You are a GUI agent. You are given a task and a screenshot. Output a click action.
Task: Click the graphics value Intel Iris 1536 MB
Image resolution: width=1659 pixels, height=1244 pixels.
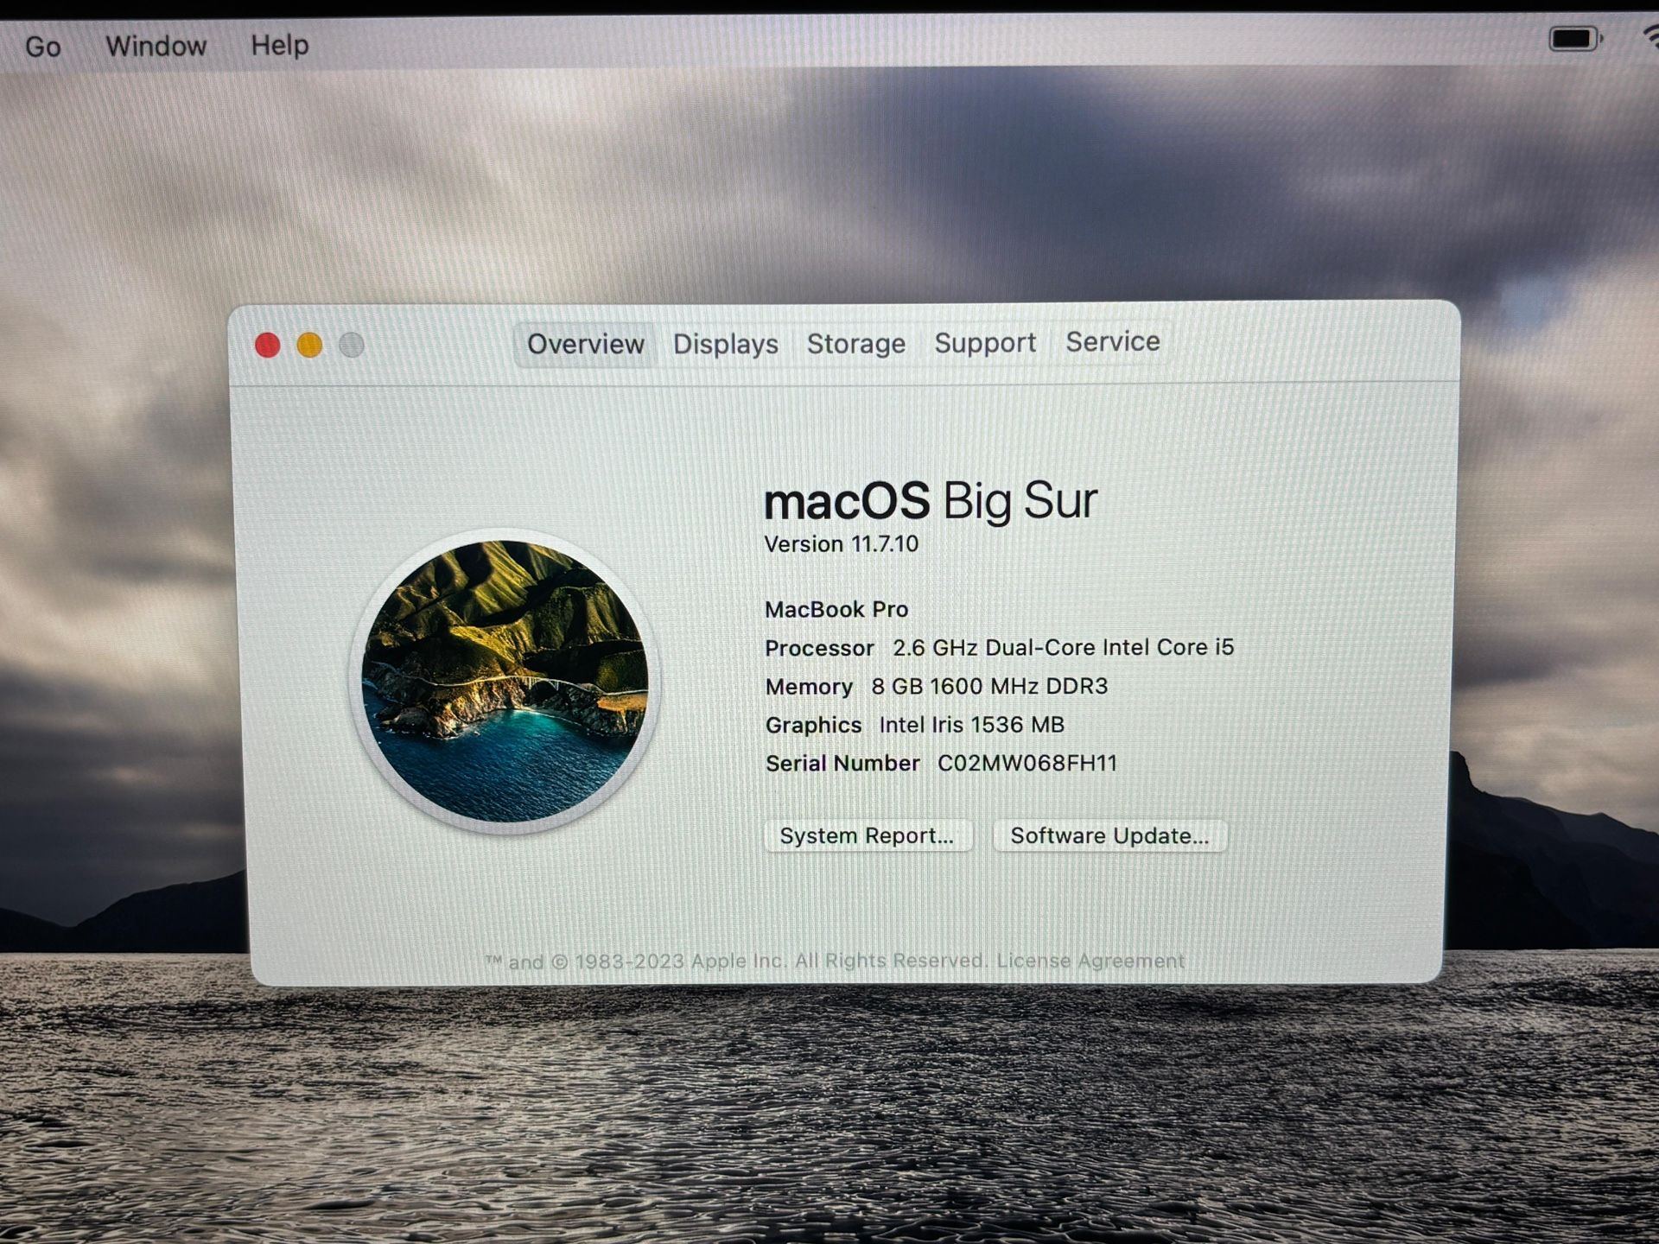972,724
